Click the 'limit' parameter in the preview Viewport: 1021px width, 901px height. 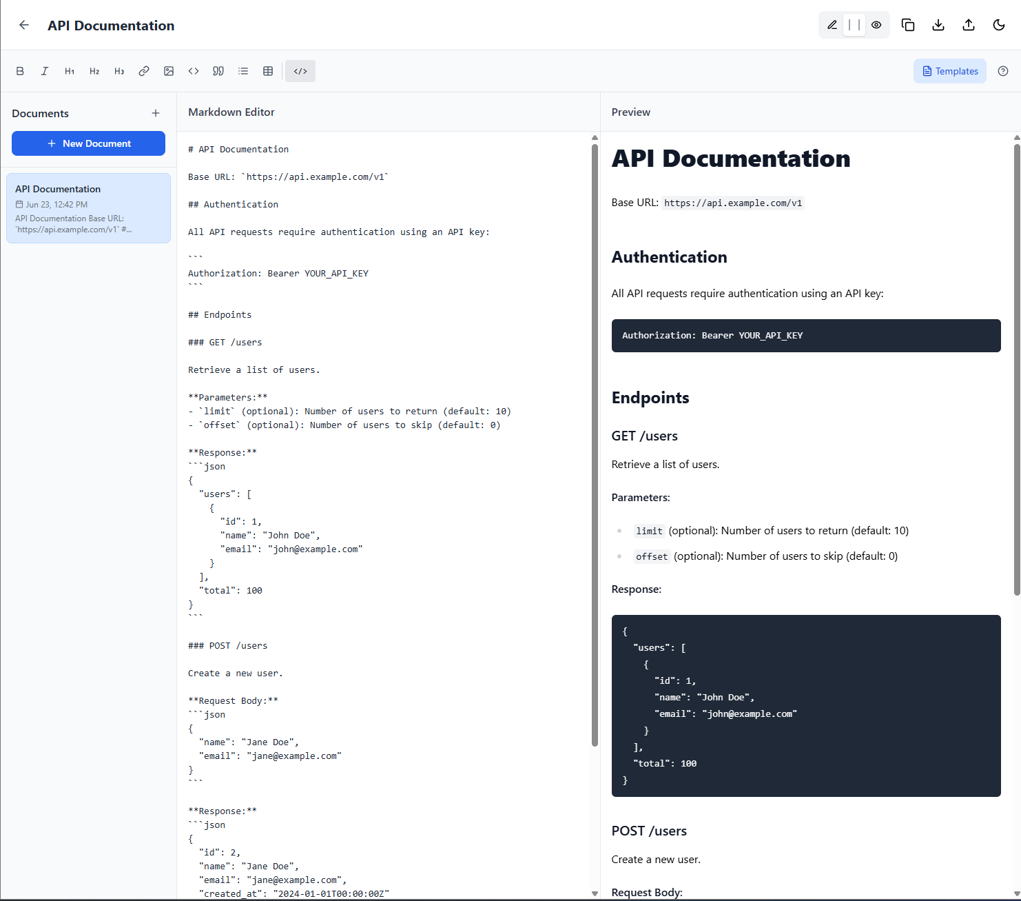[649, 531]
